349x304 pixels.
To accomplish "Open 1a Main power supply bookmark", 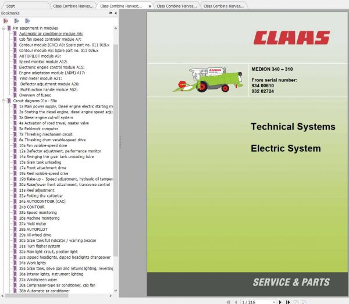I will point(66,106).
